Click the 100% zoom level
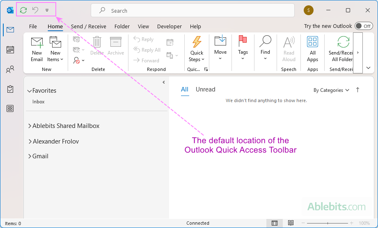 (364, 223)
